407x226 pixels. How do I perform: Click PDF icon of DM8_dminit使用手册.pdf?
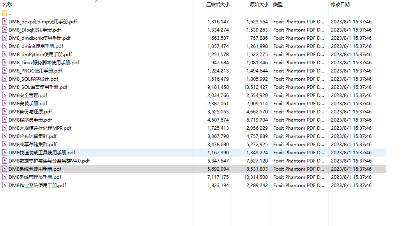(5, 46)
